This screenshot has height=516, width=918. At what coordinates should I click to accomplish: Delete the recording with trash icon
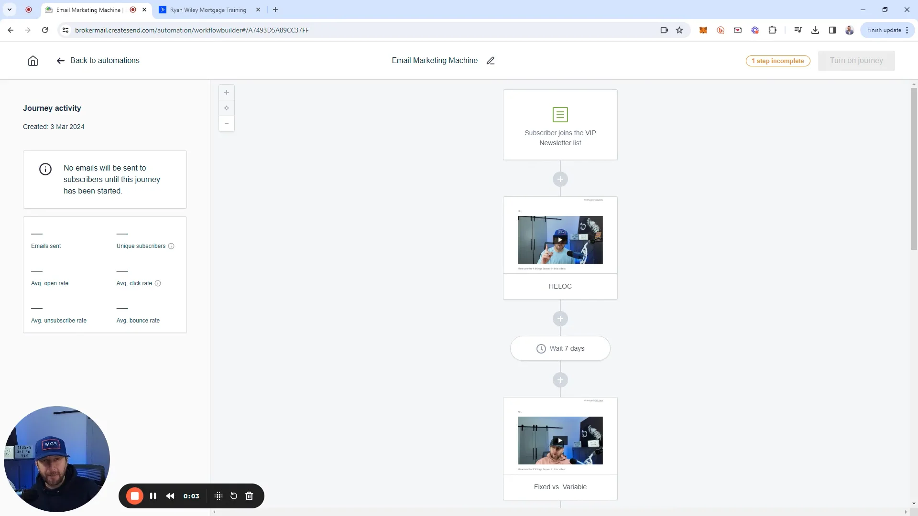[x=249, y=496]
